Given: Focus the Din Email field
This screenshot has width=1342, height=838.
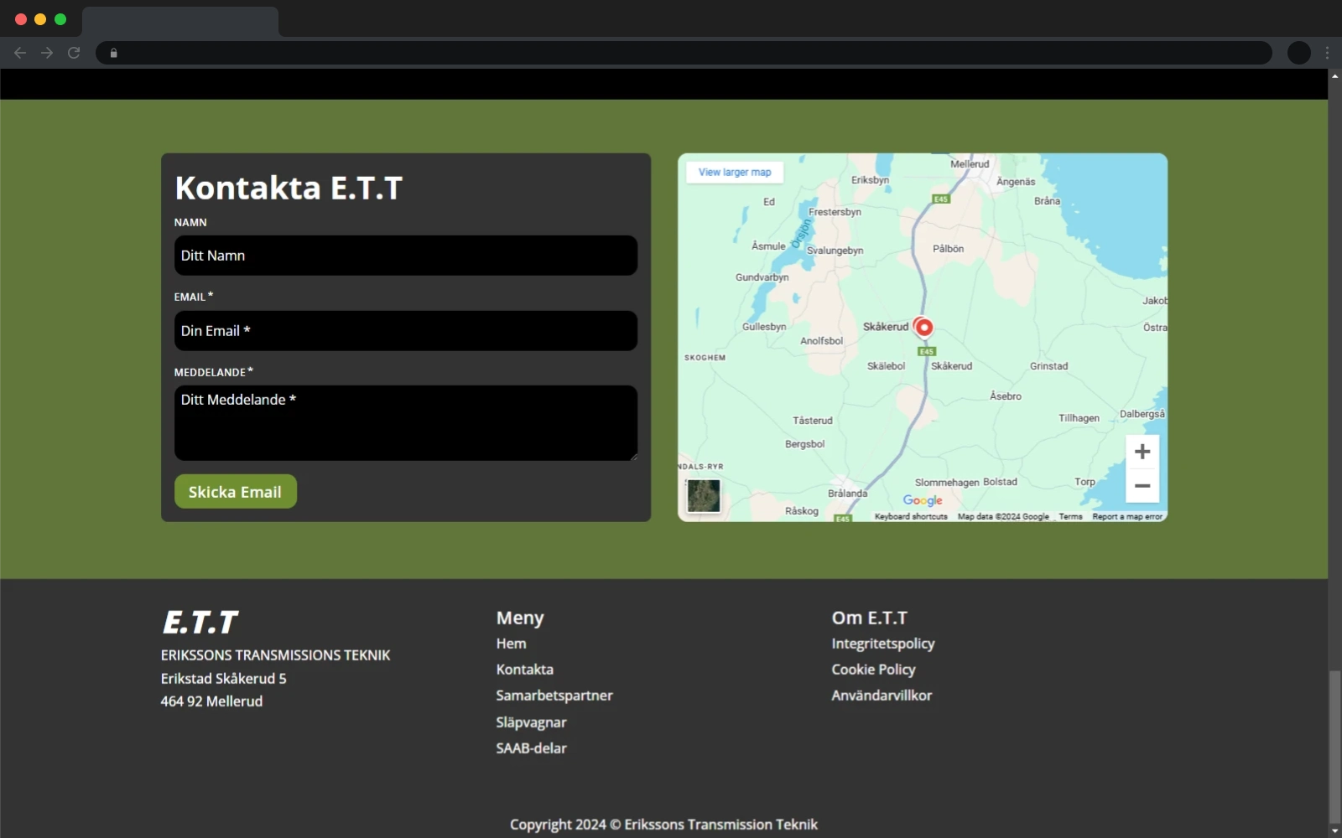Looking at the screenshot, I should (x=405, y=331).
